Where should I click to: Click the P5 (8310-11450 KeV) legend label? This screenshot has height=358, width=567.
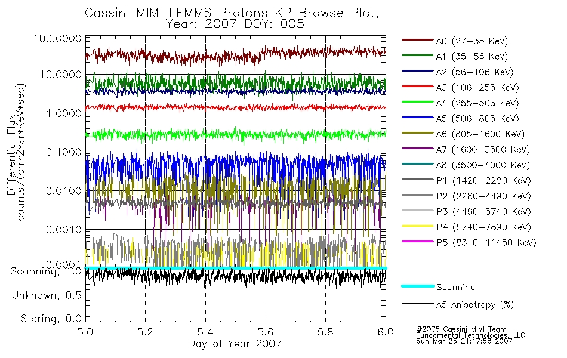click(x=486, y=243)
